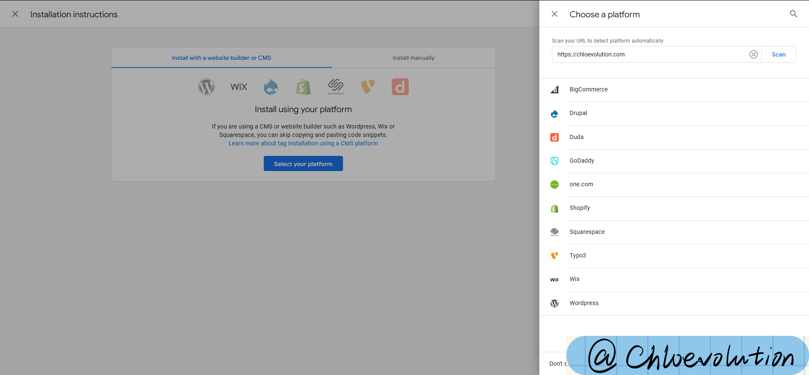
Task: Open search in Choose a platform panel
Action: pyautogui.click(x=793, y=14)
